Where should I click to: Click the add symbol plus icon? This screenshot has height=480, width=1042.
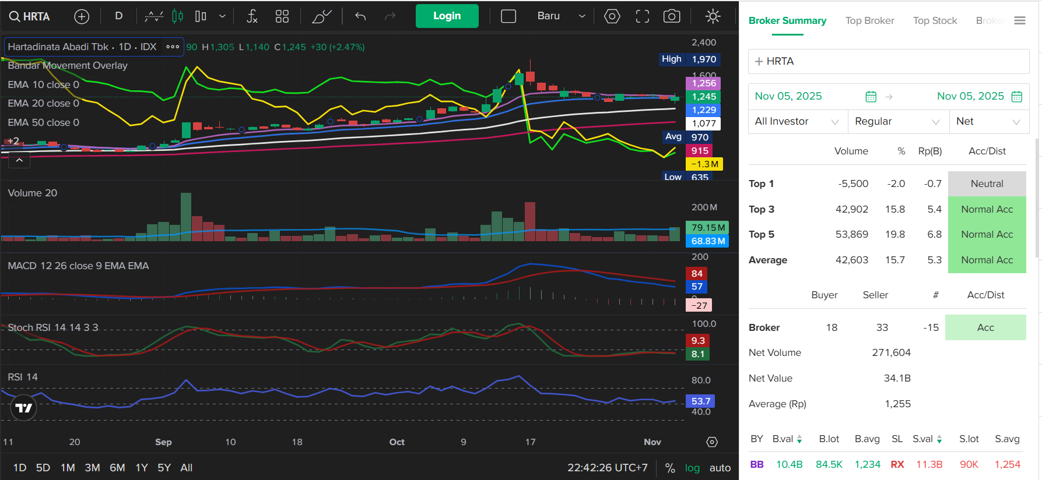point(82,16)
